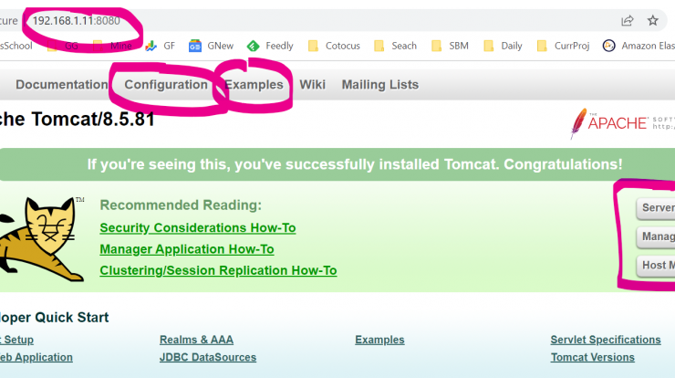The height and width of the screenshot is (378, 675).
Task: Open the Tomcat Versions link
Action: [592, 357]
